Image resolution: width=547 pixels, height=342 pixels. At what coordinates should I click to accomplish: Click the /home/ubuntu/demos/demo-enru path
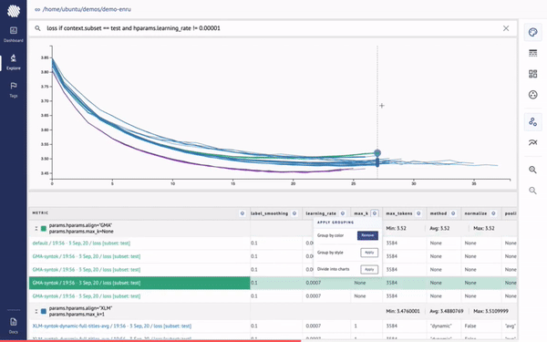pos(87,9)
